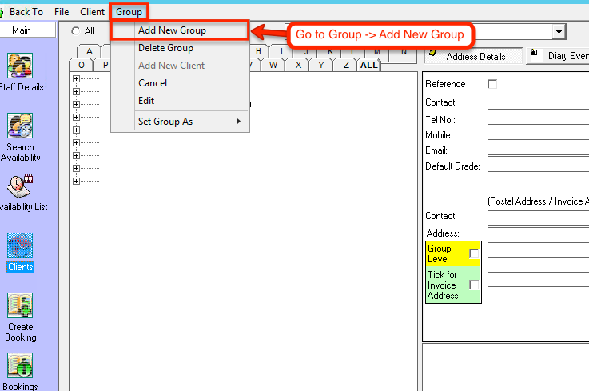Select Delete Group from the menu
The image size is (589, 391).
pos(165,48)
